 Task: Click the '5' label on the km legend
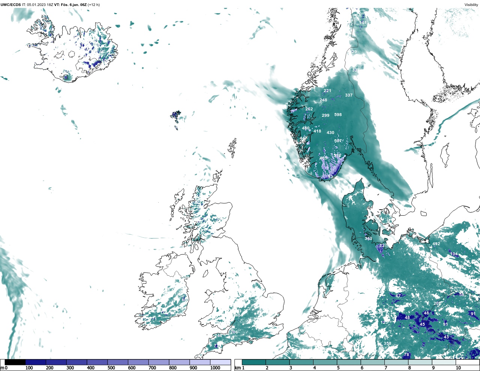pos(338,368)
